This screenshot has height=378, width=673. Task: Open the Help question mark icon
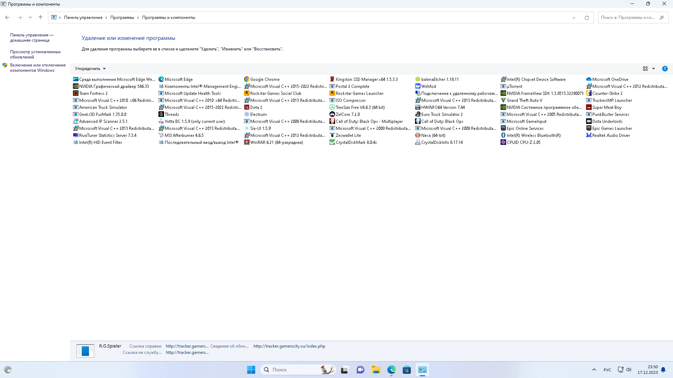coord(665,69)
